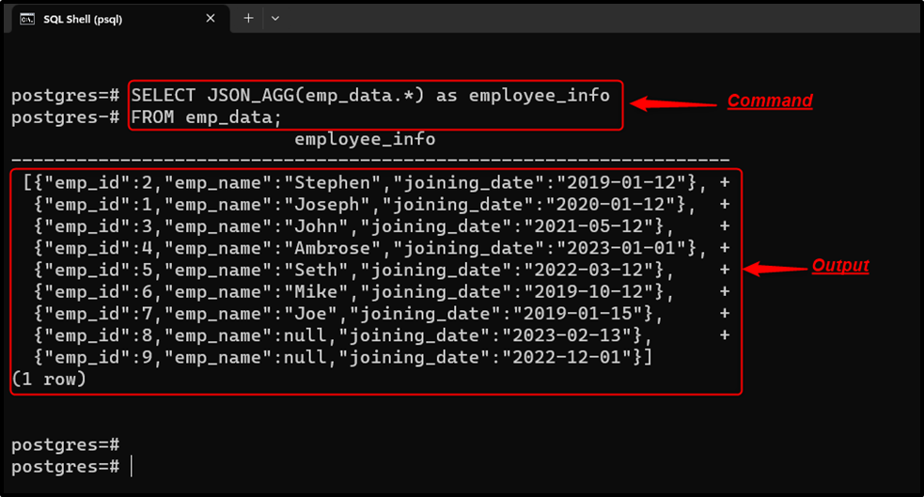Open a new terminal tab with plus
924x497 pixels.
click(x=248, y=18)
